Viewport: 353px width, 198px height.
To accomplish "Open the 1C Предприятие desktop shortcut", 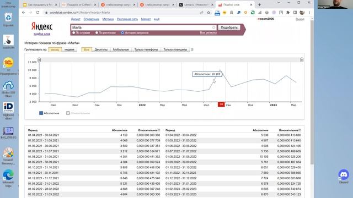I will coord(8,66).
